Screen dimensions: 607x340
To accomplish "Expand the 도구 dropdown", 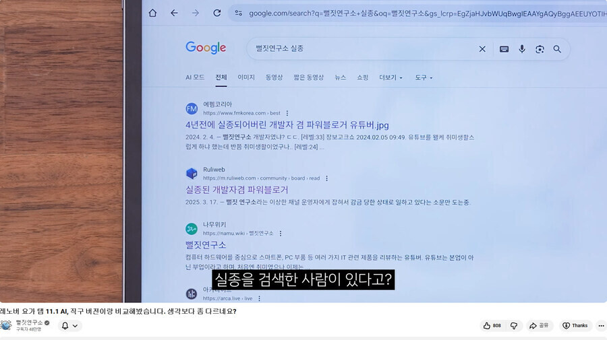I will click(424, 77).
